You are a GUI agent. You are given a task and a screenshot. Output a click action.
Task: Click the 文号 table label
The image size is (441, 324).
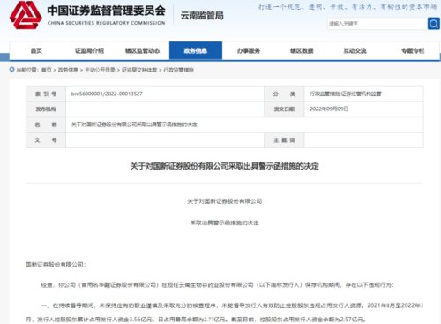tap(46, 140)
